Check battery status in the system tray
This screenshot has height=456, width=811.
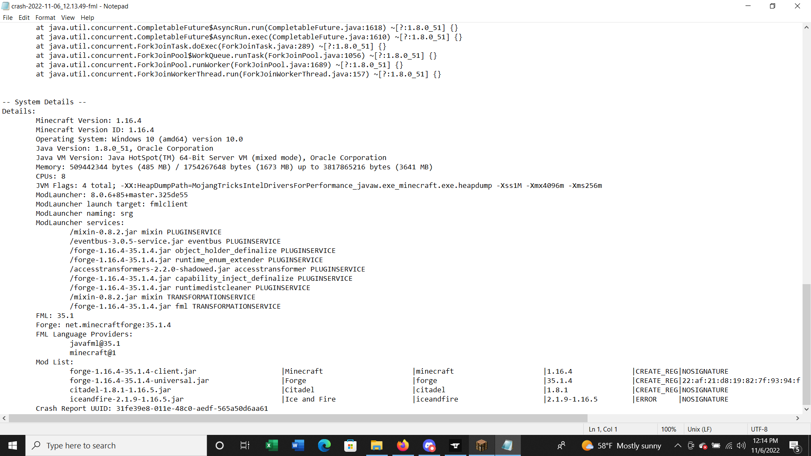[x=716, y=445]
